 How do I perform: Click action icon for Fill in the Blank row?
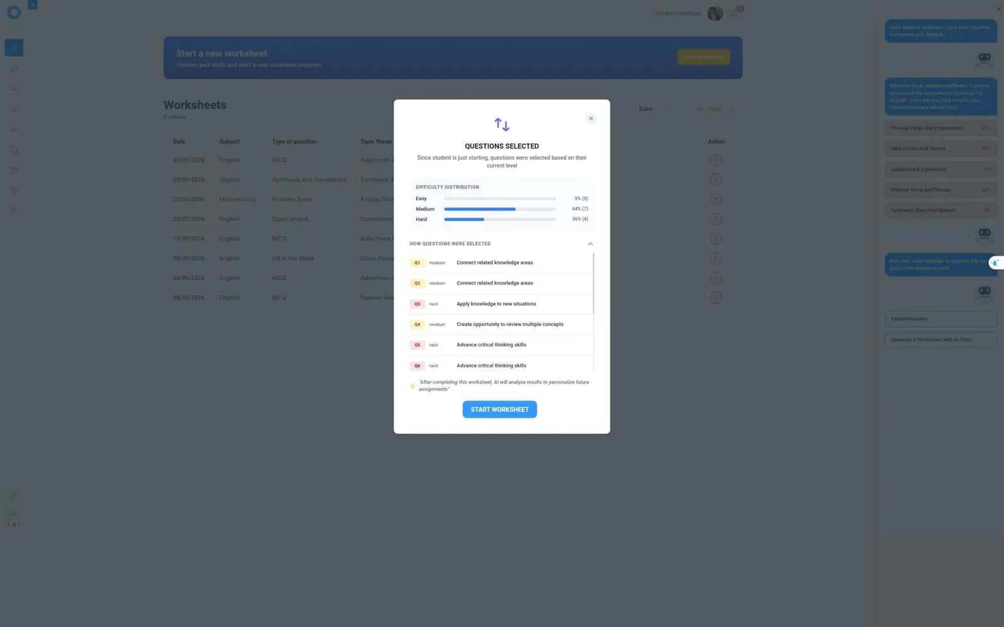point(715,258)
